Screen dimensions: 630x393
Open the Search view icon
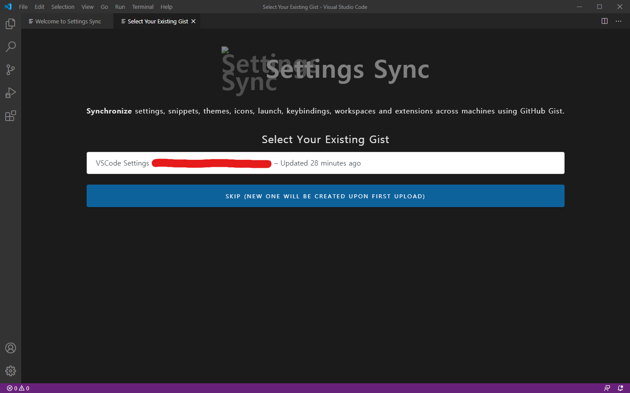coord(11,47)
